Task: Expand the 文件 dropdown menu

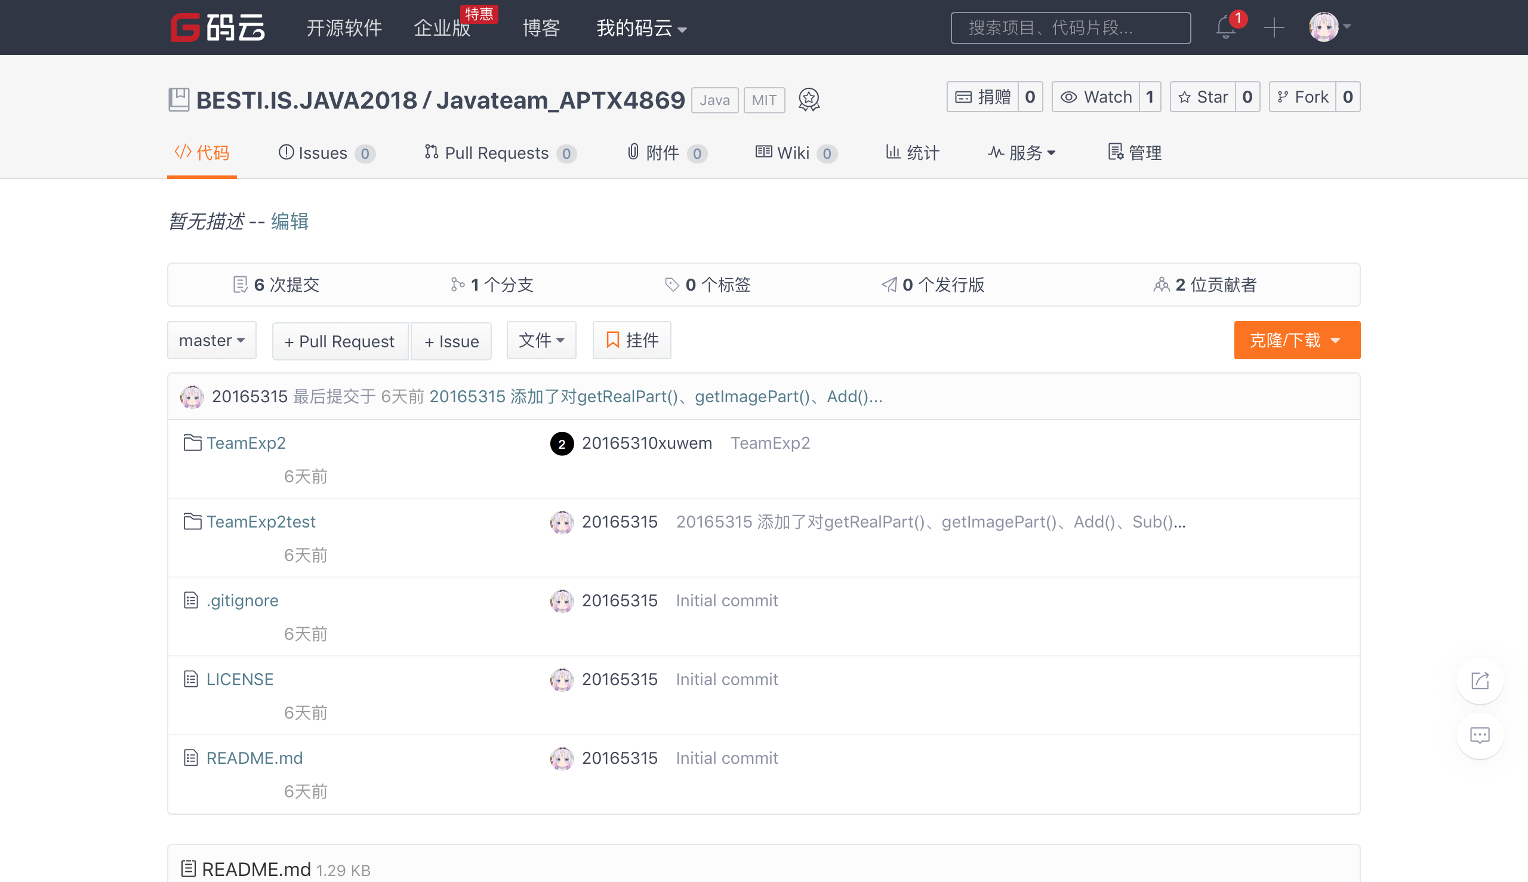Action: (x=541, y=340)
